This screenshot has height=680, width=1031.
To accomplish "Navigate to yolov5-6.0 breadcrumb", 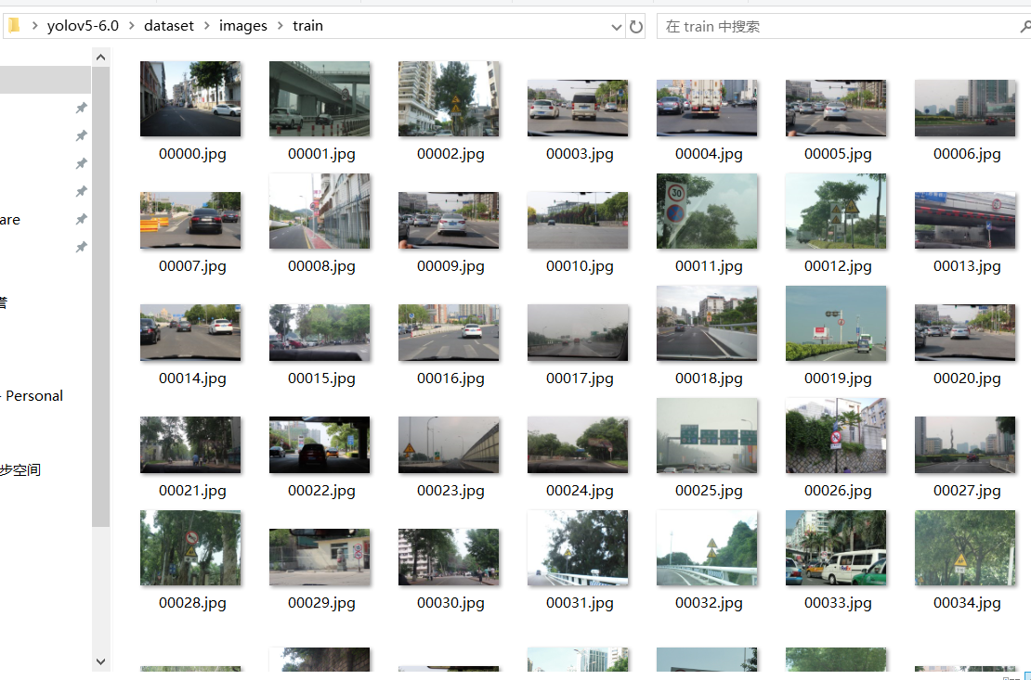I will [83, 26].
